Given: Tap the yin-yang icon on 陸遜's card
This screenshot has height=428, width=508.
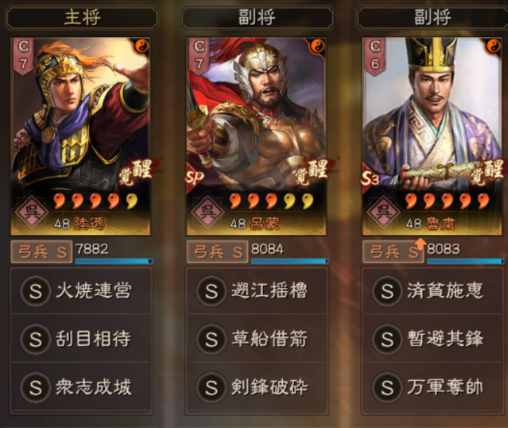Looking at the screenshot, I should pyautogui.click(x=141, y=46).
